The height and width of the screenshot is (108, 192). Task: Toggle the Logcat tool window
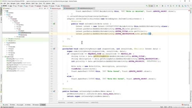pyautogui.click(x=20, y=105)
